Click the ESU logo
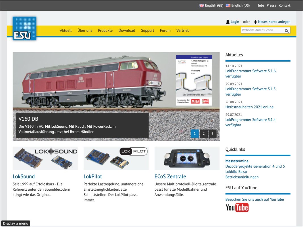 point(24,28)
